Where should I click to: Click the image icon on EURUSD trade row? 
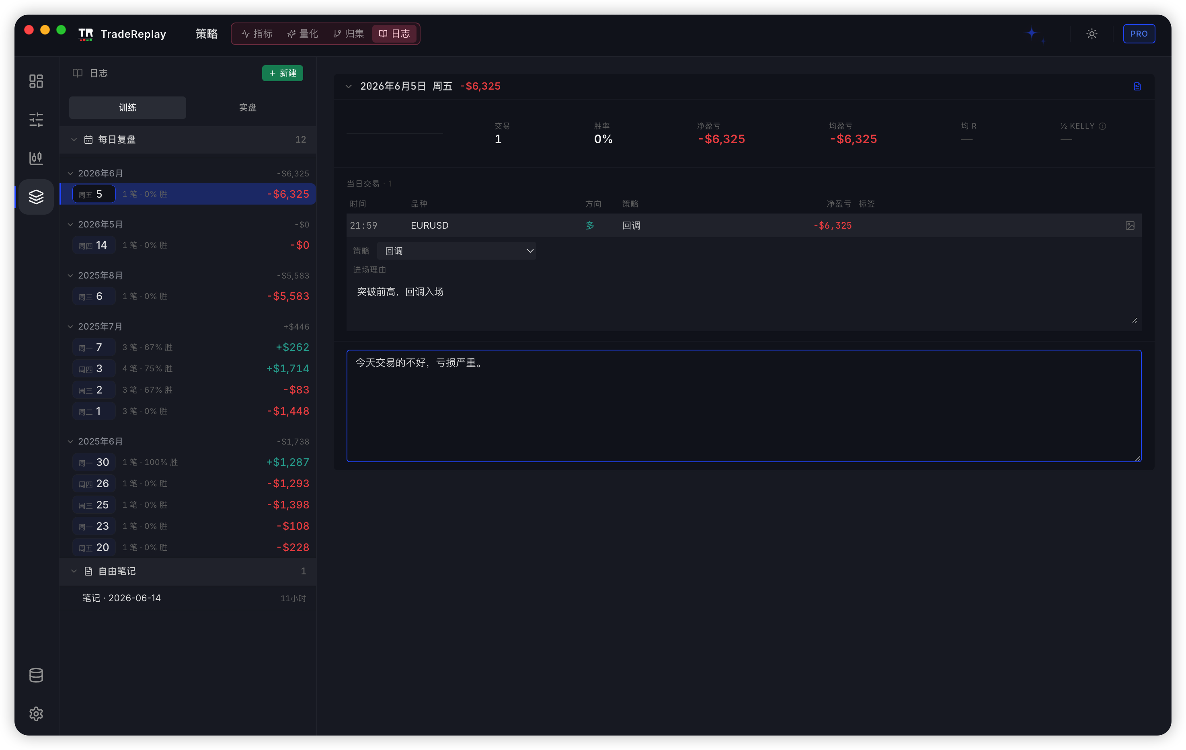click(1130, 225)
